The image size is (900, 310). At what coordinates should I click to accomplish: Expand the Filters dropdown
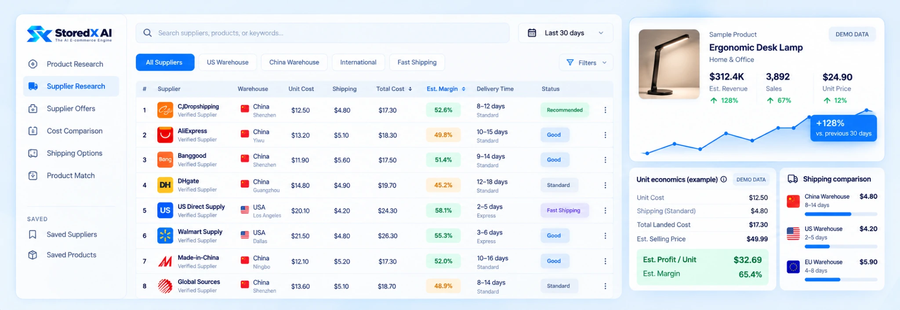(x=586, y=63)
